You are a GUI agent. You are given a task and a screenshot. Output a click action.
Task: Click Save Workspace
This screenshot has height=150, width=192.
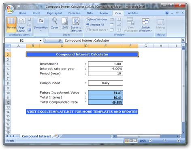click(131, 25)
